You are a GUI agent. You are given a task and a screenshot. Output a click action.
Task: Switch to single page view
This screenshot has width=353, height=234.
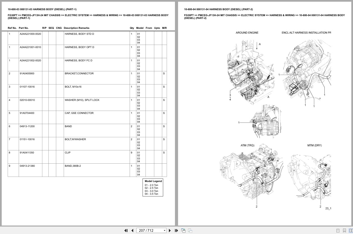pos(338,231)
